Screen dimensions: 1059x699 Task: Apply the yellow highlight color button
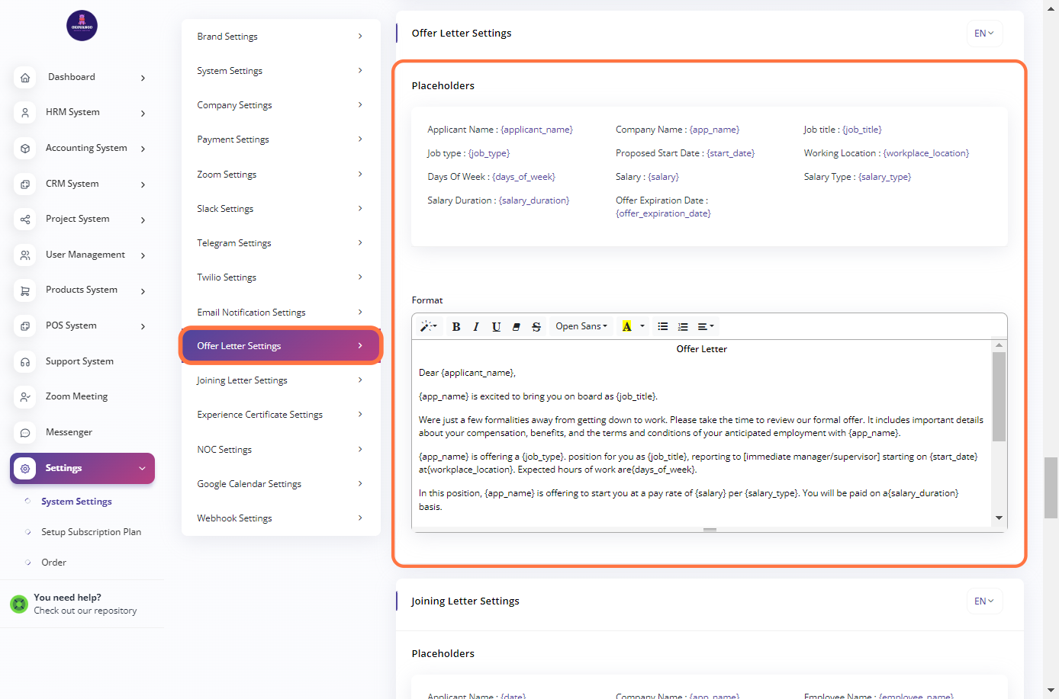(x=626, y=326)
